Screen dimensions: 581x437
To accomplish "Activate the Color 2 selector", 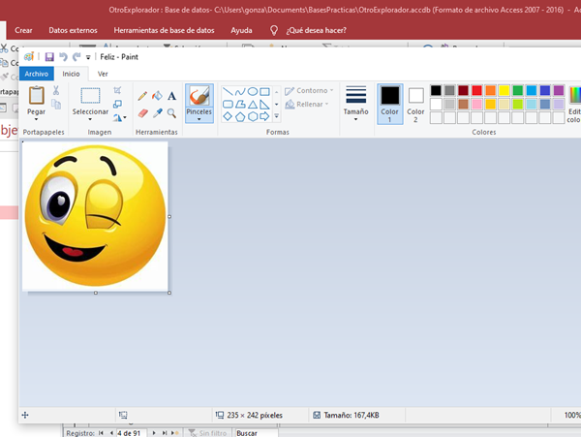I will [415, 104].
